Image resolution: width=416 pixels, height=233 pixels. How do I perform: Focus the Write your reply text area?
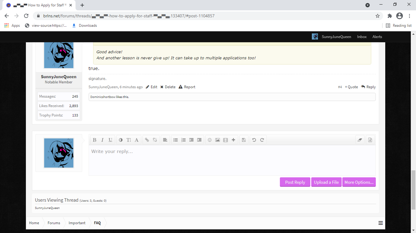[232, 160]
